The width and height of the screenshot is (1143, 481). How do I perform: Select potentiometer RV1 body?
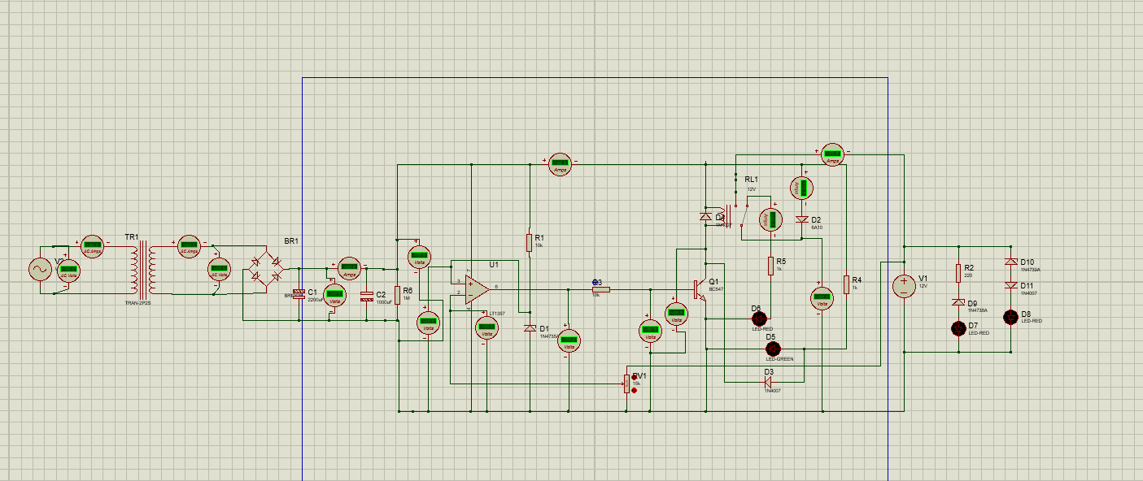click(x=626, y=384)
